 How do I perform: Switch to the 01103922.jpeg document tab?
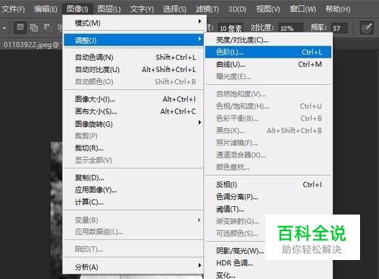31,45
